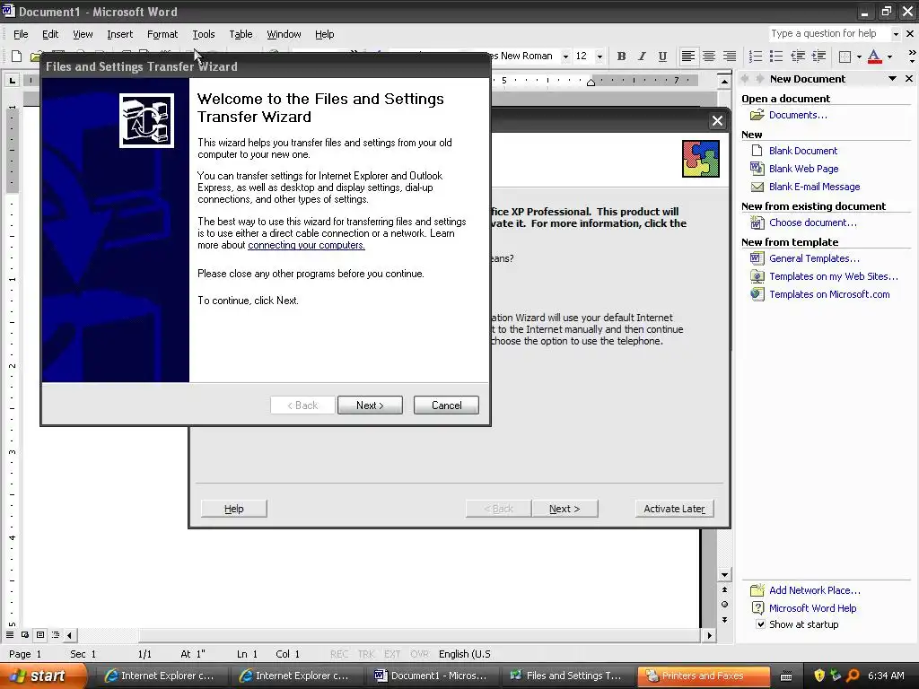
Task: Click New Blank Document toolbar icon
Action: (16, 57)
